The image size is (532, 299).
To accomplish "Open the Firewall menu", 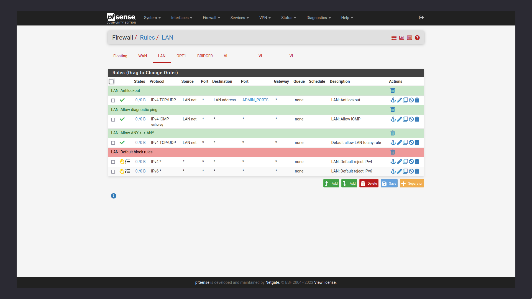I will point(211,18).
